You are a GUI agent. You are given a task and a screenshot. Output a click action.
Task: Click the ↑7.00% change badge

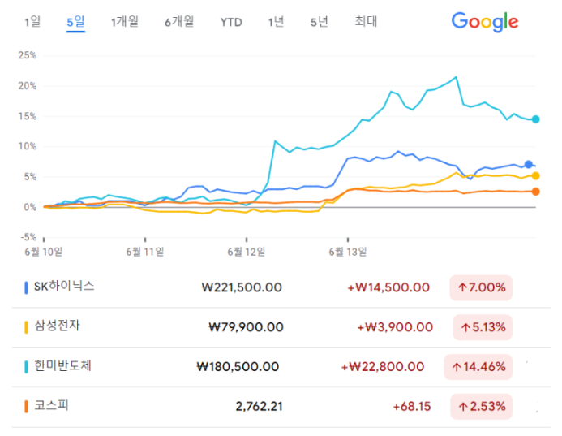coord(481,287)
